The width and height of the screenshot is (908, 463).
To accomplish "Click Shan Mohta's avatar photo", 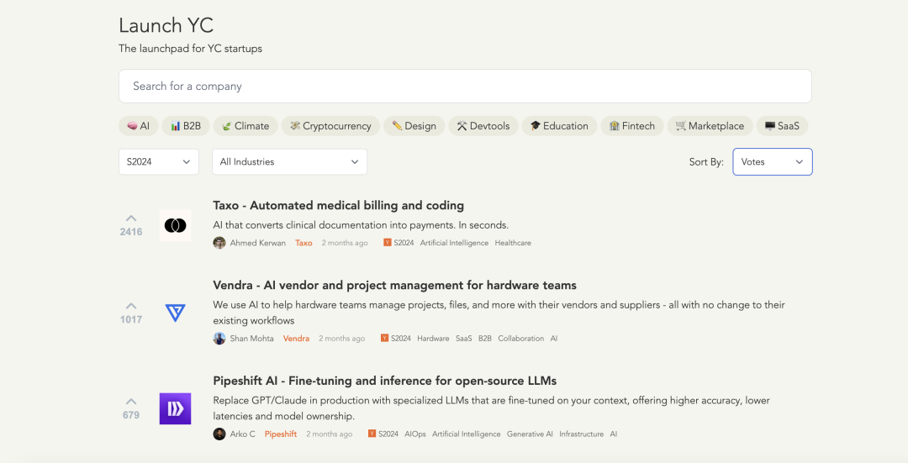I will [219, 339].
